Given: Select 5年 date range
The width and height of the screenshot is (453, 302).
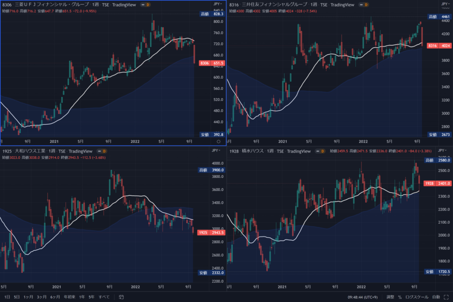Looking at the screenshot, I should 92,297.
